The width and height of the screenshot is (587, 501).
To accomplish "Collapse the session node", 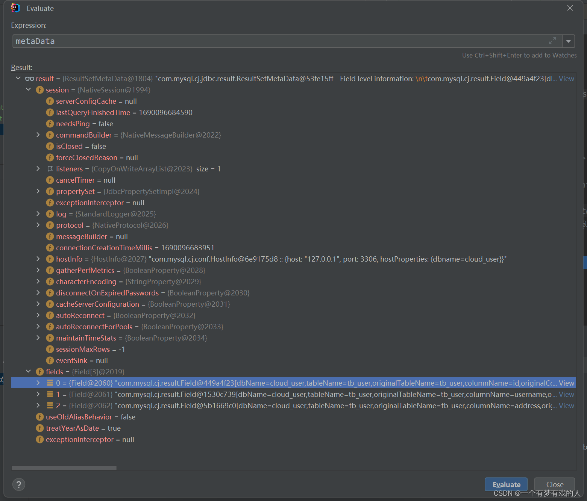I will [x=28, y=89].
